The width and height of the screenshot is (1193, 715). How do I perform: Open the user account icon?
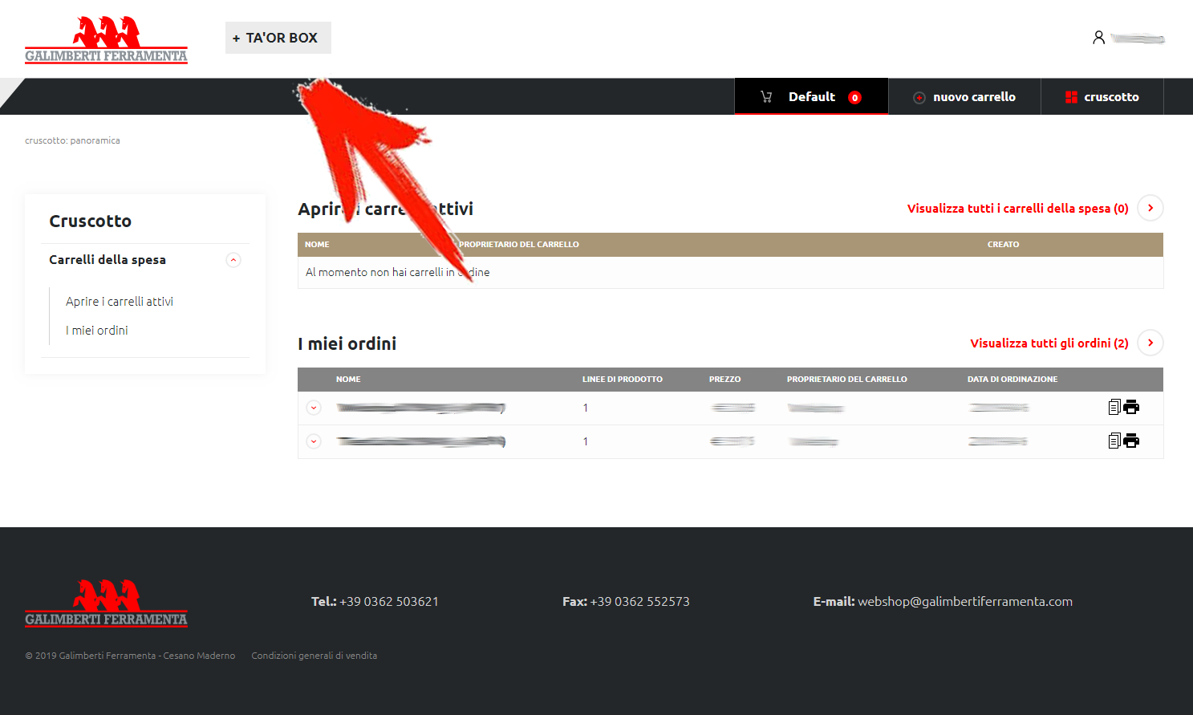pos(1098,38)
